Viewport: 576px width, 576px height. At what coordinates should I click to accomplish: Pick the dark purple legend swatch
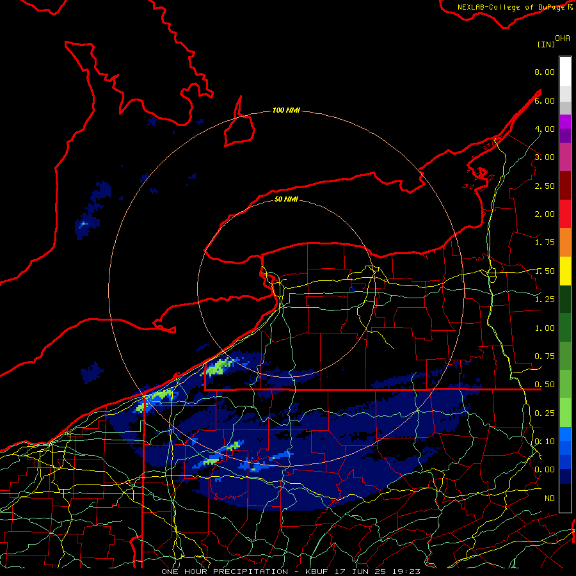coord(565,136)
